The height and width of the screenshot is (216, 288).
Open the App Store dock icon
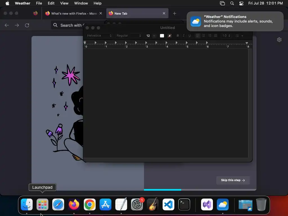105,204
